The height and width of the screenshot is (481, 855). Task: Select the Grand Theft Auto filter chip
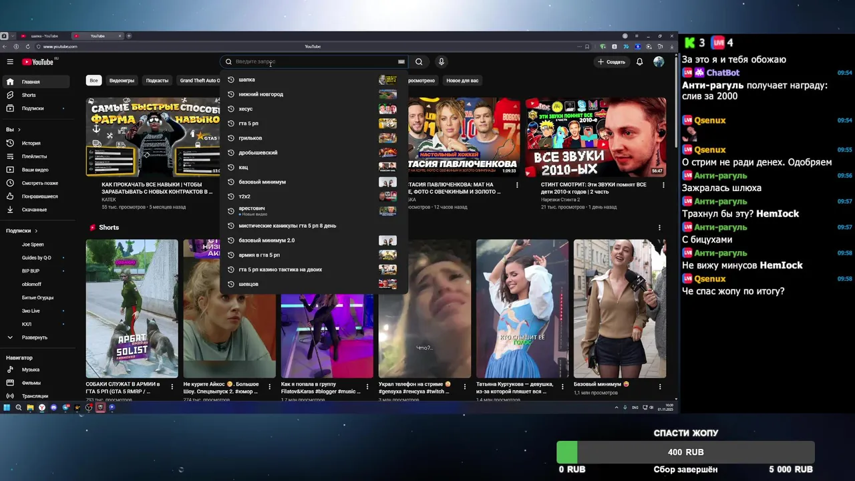point(198,80)
